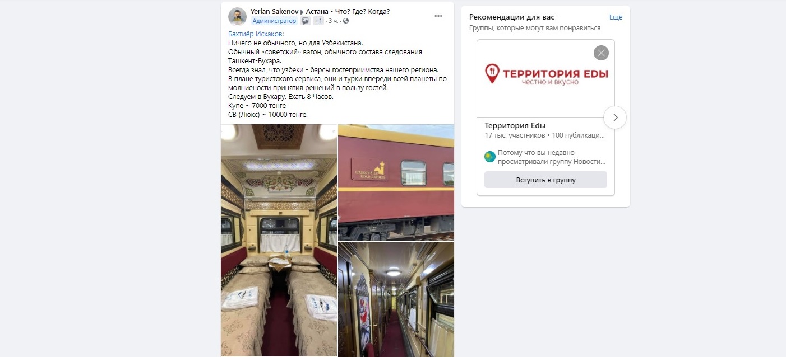
Task: Show the next suggested group with the arrow
Action: tap(615, 118)
